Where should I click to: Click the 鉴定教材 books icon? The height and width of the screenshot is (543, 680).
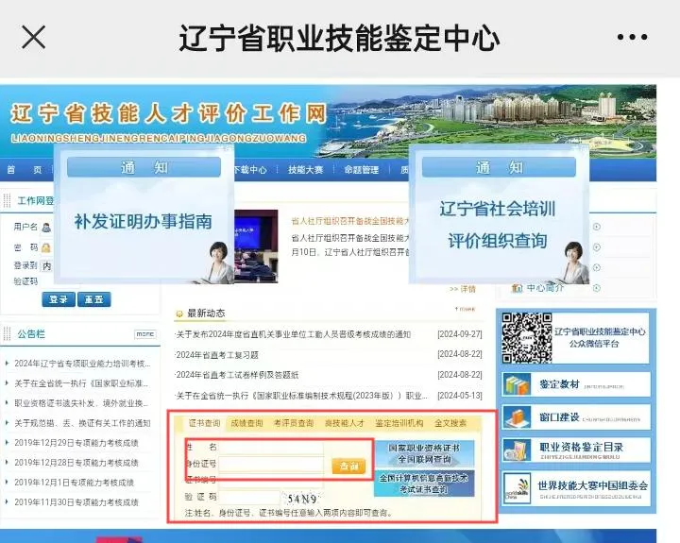(x=516, y=384)
